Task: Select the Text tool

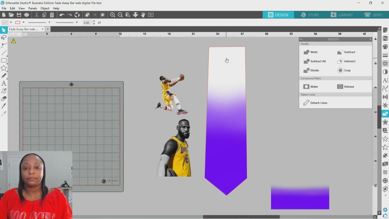Action: [x=4, y=83]
